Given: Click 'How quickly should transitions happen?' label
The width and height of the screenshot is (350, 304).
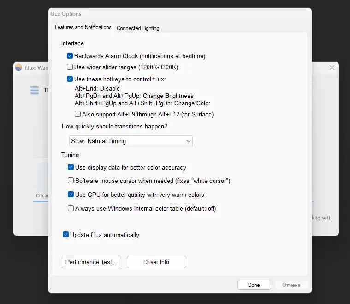Looking at the screenshot, I should coord(114,127).
